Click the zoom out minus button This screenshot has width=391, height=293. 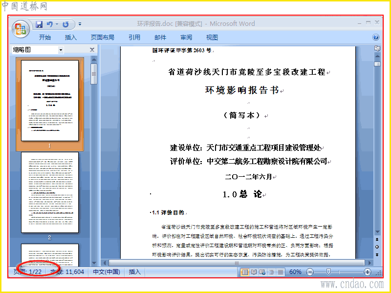[x=309, y=272]
